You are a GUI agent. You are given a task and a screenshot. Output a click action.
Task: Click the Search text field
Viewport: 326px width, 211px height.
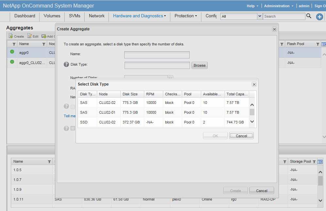coord(284,16)
